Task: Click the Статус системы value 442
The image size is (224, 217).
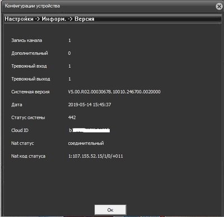Action: click(72, 118)
